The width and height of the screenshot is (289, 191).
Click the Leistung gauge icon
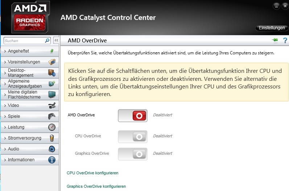[x=52, y=127]
